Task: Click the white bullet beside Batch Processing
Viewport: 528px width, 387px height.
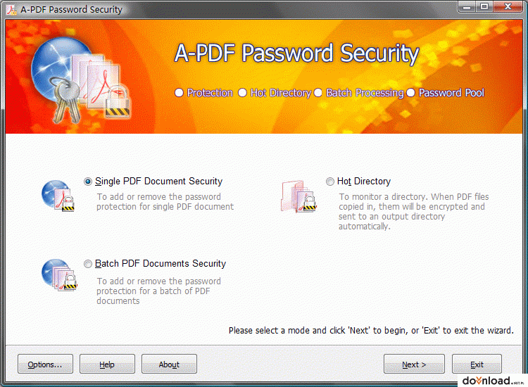Action: pyautogui.click(x=318, y=93)
